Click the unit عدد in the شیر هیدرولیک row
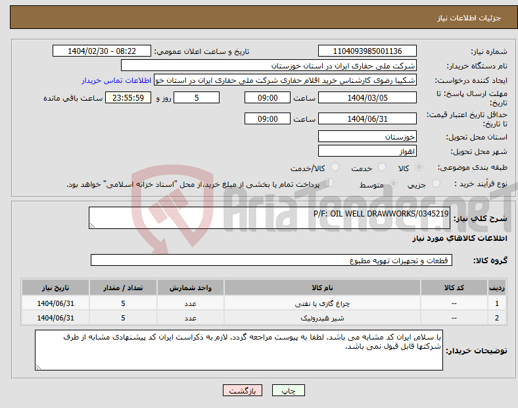The width and height of the screenshot is (518, 408). 191,318
